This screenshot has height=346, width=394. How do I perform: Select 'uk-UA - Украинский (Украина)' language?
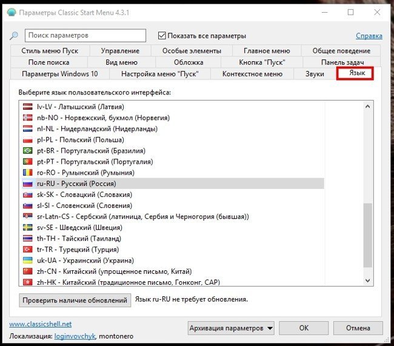point(173,261)
